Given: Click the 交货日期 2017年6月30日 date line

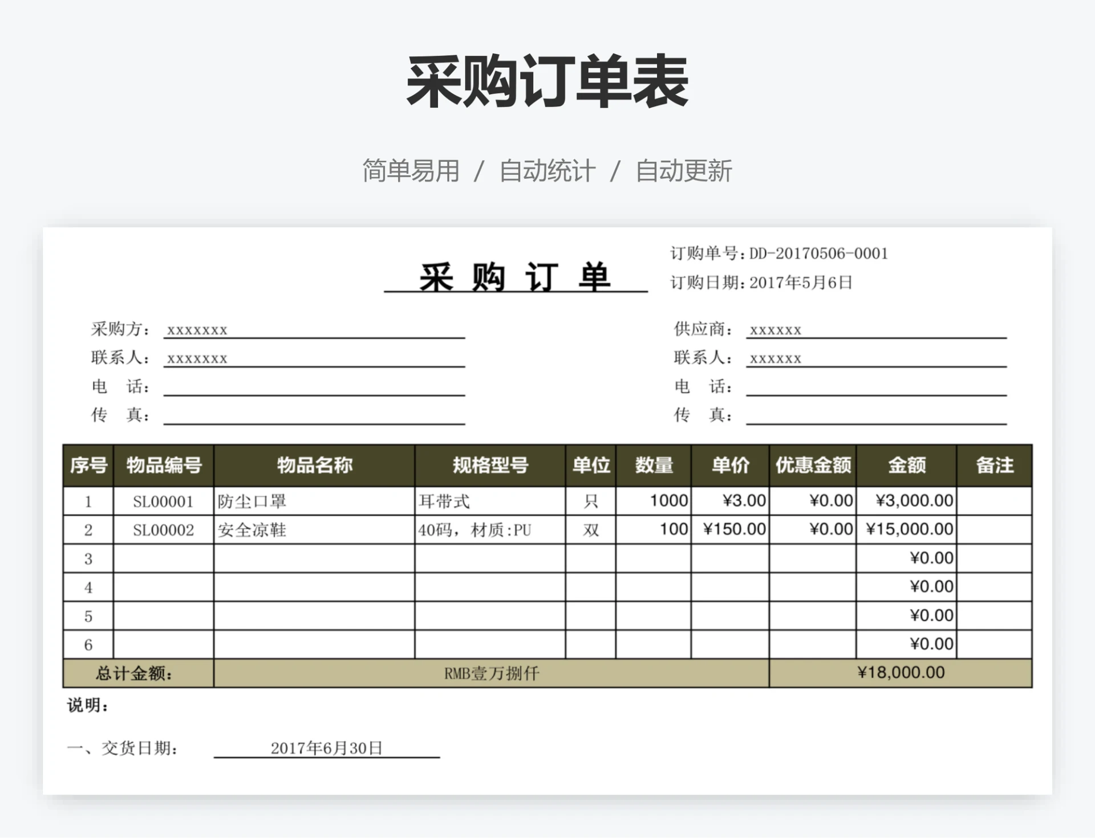Looking at the screenshot, I should (x=325, y=749).
